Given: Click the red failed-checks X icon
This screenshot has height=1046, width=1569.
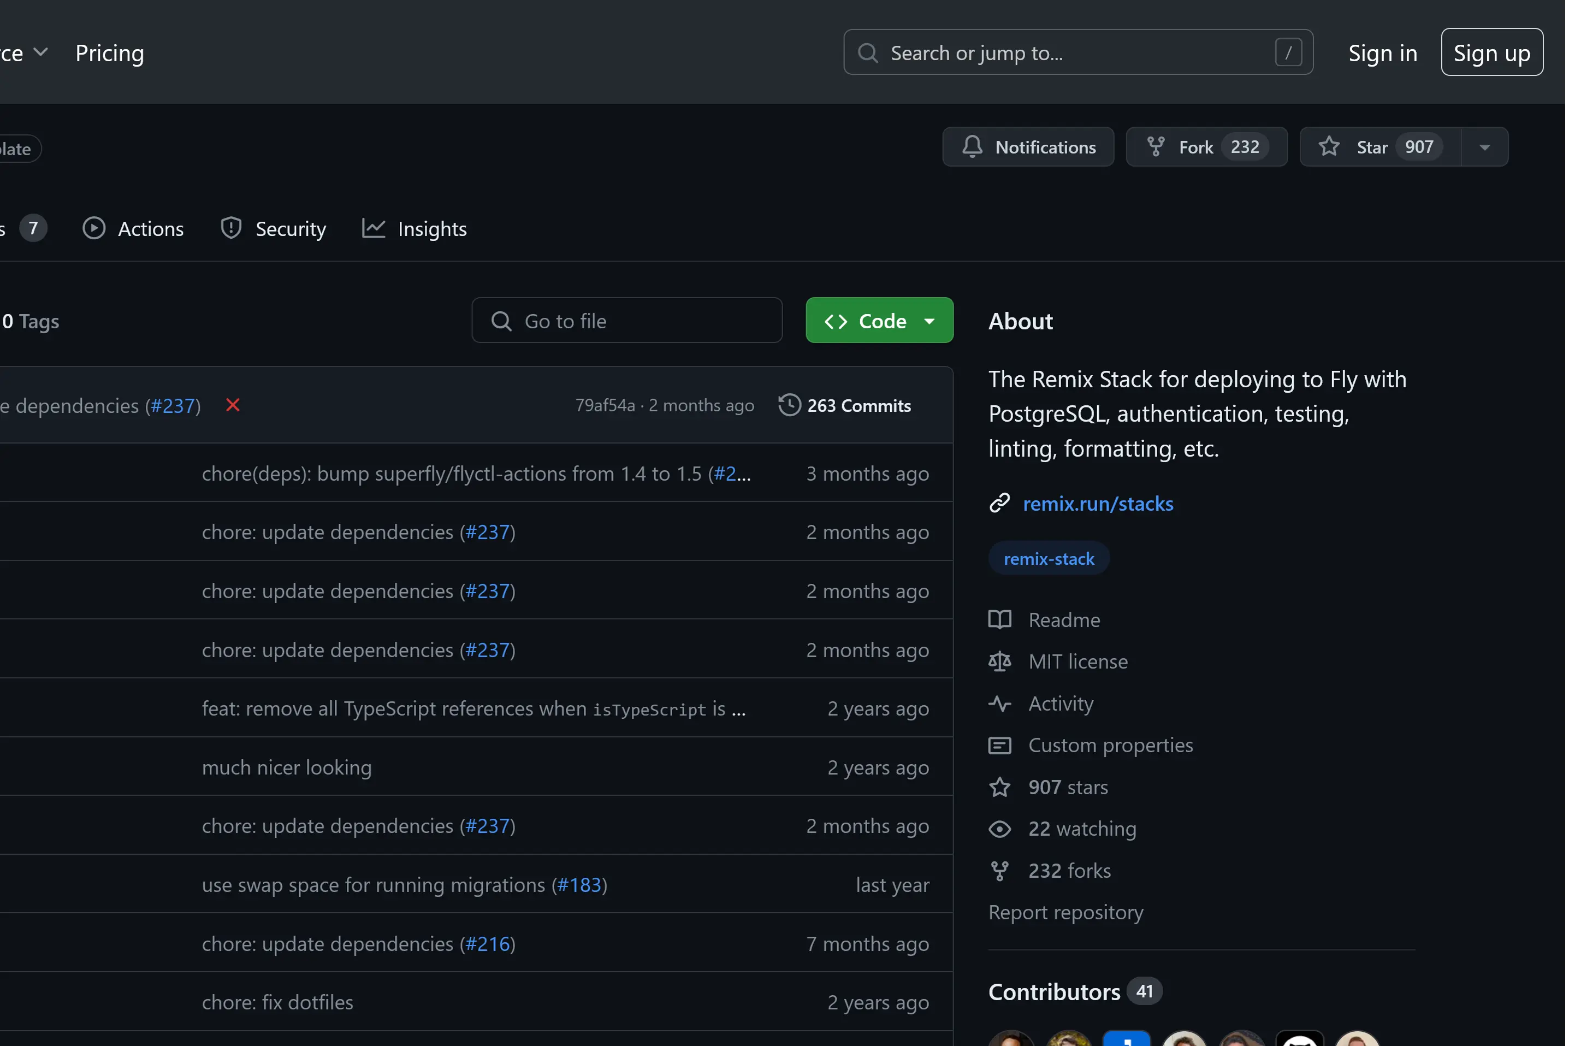Looking at the screenshot, I should (232, 405).
